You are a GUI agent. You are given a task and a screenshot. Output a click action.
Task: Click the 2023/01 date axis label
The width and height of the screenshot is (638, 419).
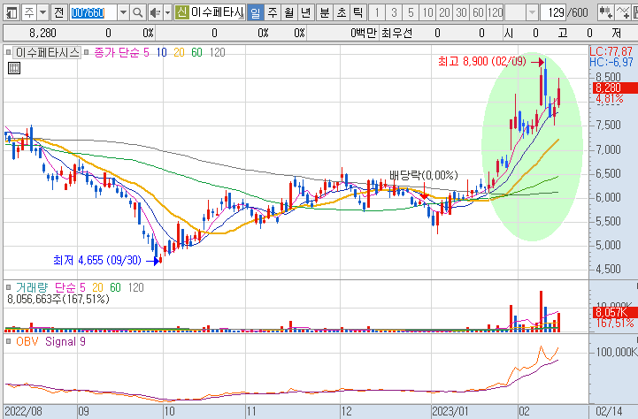(450, 411)
